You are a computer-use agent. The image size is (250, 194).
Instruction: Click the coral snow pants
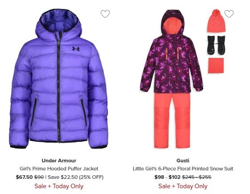click(172, 120)
